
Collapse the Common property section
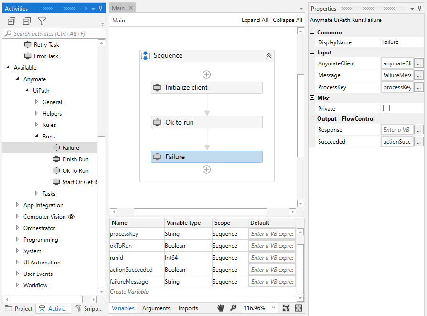tap(312, 32)
